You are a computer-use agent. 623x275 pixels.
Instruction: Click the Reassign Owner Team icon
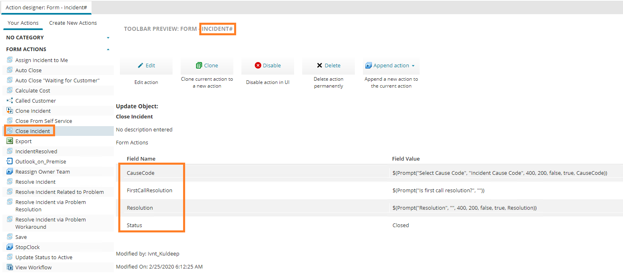click(9, 172)
